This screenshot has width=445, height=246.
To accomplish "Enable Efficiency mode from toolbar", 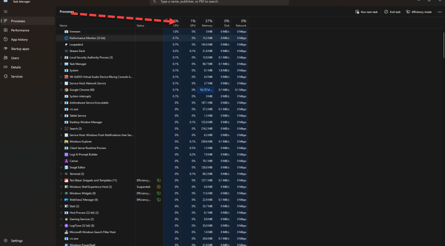I will pyautogui.click(x=418, y=12).
